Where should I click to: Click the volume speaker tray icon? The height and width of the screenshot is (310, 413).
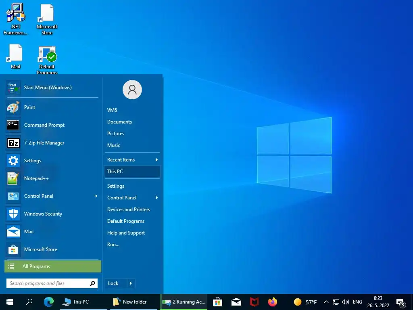click(345, 302)
